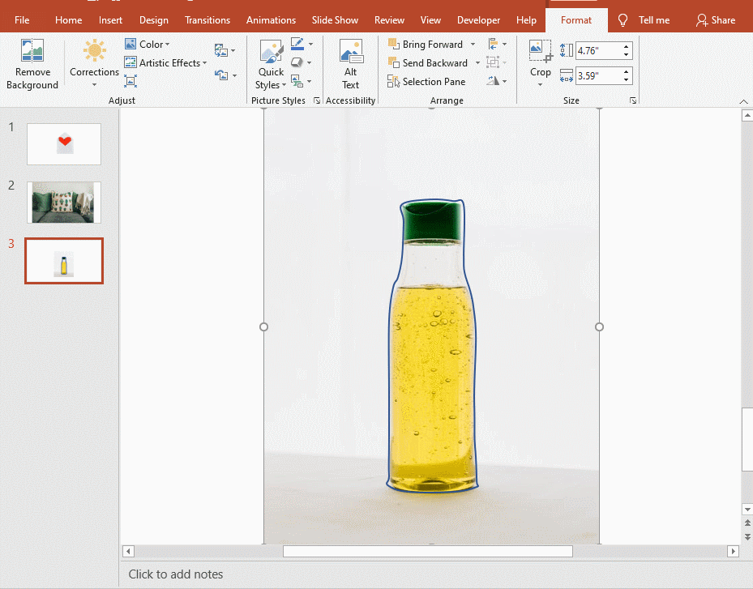
Task: Switch to the View tab
Action: (430, 20)
